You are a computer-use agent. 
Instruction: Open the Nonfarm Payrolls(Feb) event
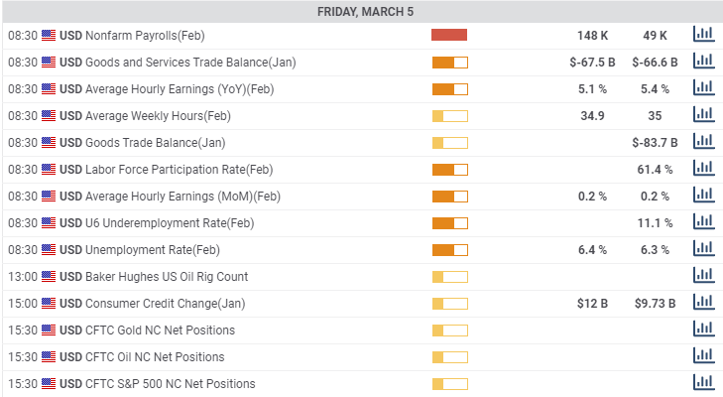pyautogui.click(x=145, y=35)
